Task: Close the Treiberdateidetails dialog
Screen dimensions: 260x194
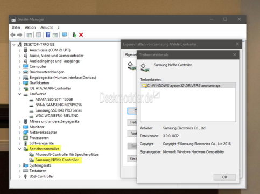Action: pos(235,54)
